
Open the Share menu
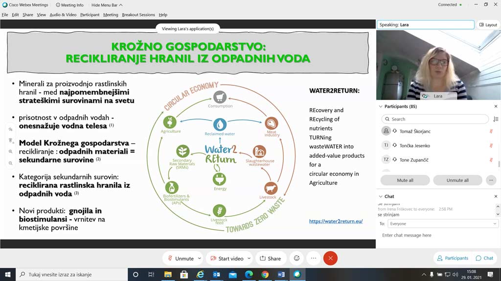28,15
